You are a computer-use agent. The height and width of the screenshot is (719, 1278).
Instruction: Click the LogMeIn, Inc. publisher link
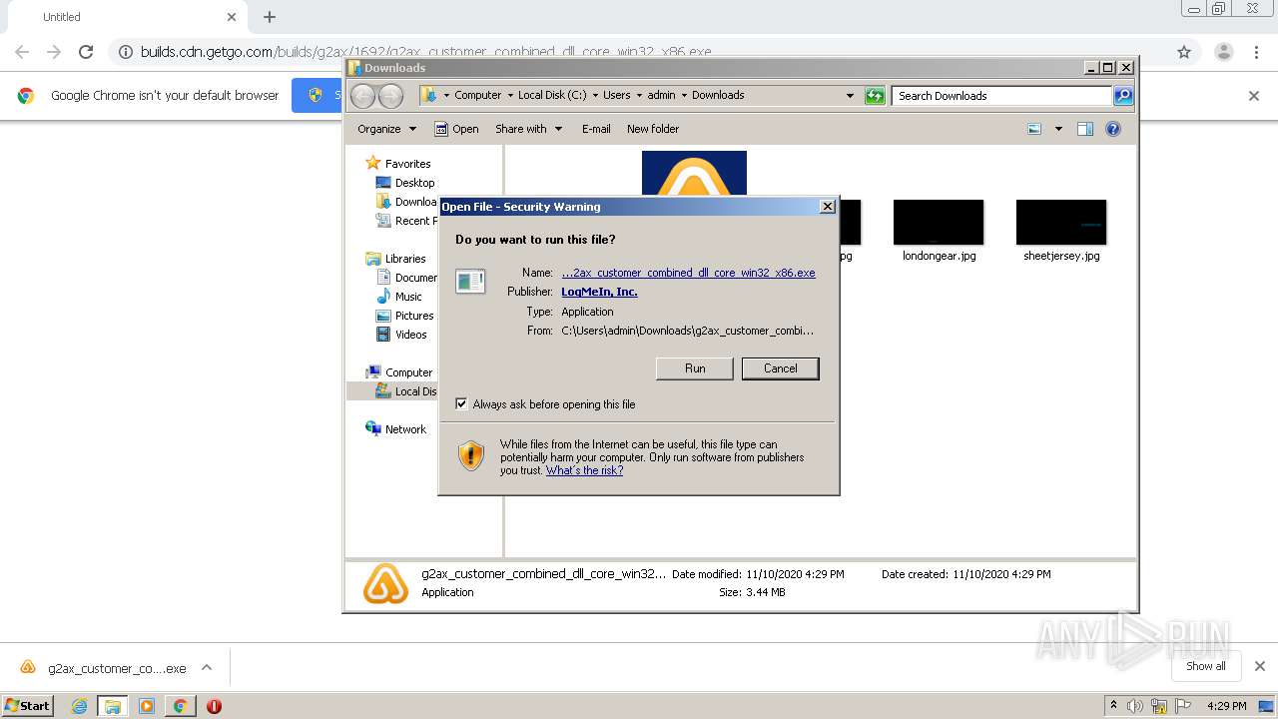[x=599, y=292]
